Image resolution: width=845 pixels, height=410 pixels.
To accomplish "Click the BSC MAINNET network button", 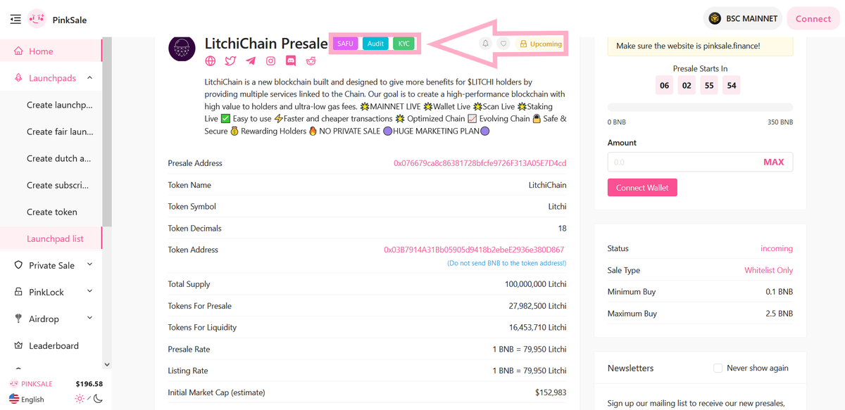I will [x=742, y=19].
